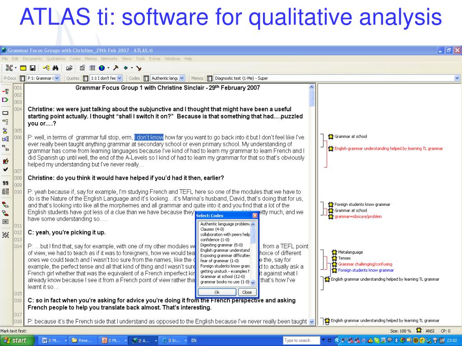
Task: Expand the P-Docs dropdown list
Action: (x=57, y=78)
